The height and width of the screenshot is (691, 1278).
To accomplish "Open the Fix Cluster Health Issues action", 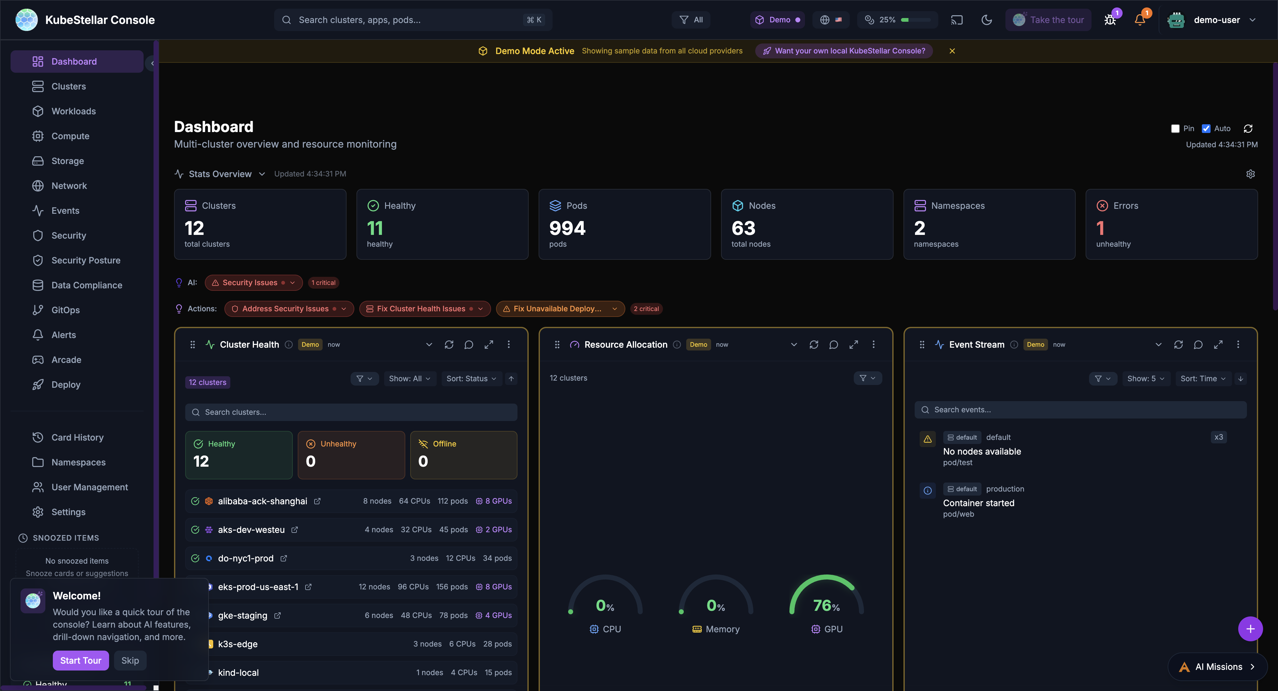I will pyautogui.click(x=424, y=309).
